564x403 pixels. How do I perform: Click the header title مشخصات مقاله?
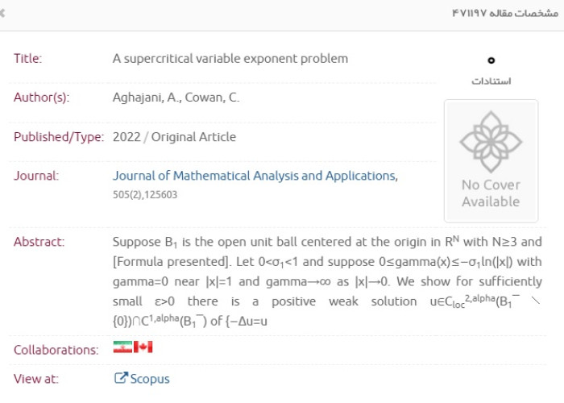point(505,14)
